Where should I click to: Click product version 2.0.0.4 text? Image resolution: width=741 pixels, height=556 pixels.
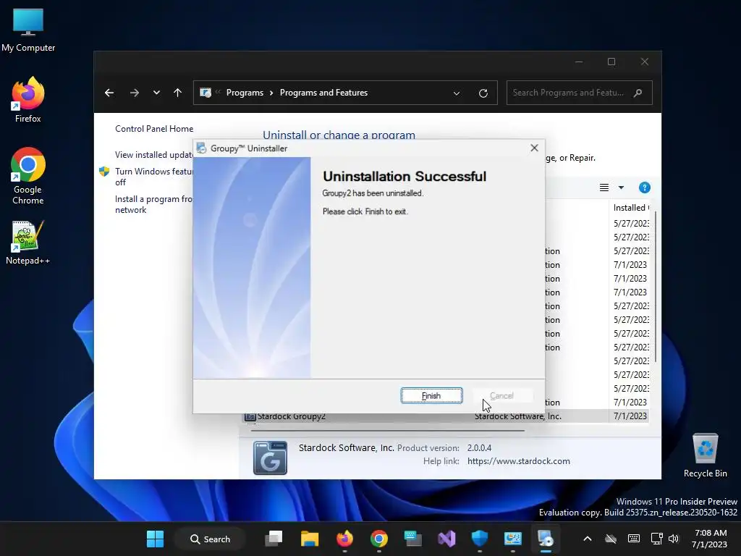coord(479,447)
